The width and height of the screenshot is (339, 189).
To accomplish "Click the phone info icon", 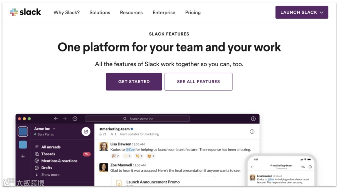I will [x=310, y=167].
